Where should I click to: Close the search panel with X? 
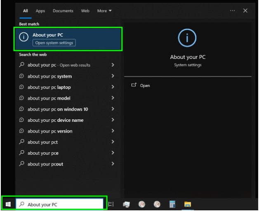tap(245, 11)
